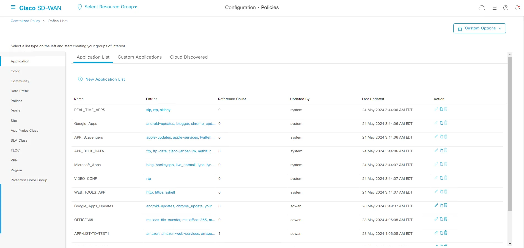Open the Centralized Policy breadcrumb link
This screenshot has height=248, width=524.
(25, 21)
